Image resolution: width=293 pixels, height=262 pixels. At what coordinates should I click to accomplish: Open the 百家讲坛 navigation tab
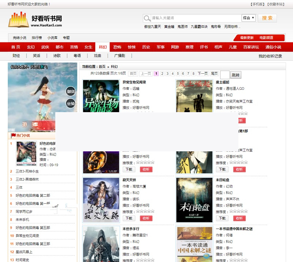coord(252,47)
